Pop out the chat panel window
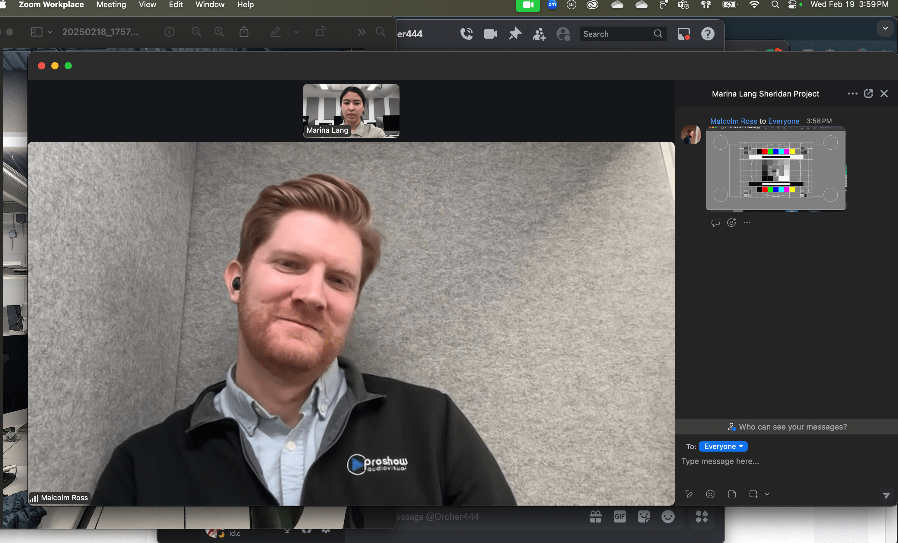This screenshot has width=898, height=543. pyautogui.click(x=868, y=94)
